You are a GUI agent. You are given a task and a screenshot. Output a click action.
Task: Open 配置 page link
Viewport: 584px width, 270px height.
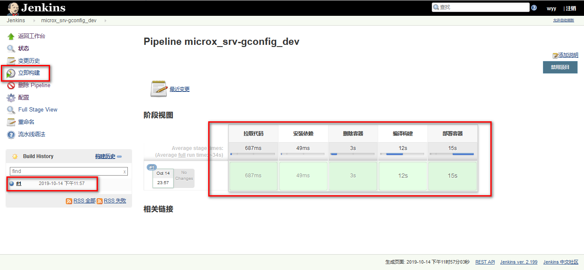coord(24,98)
